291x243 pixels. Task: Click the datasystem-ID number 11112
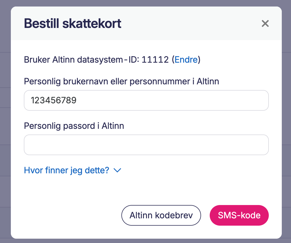[x=155, y=59]
